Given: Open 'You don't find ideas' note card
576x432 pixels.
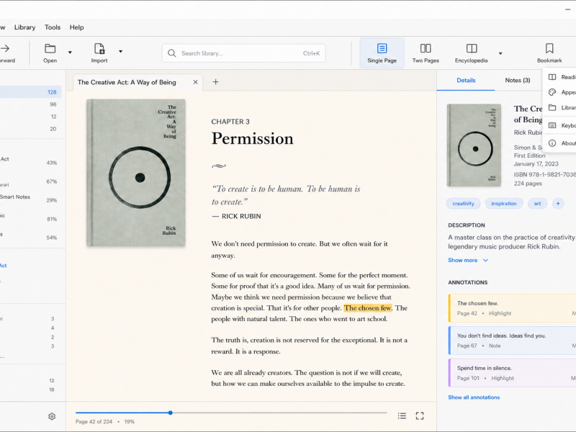Looking at the screenshot, I should pos(512,341).
